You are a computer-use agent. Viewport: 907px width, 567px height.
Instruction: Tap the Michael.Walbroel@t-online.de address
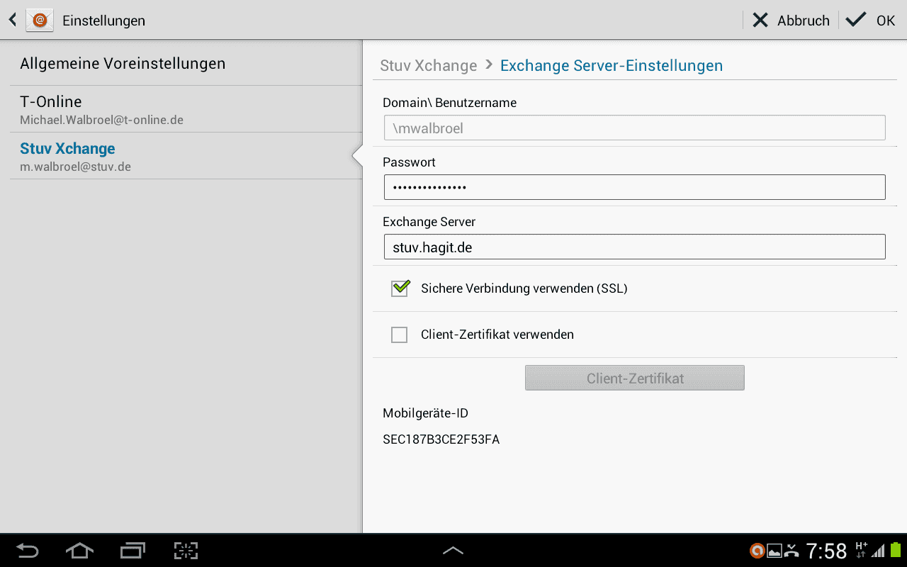[x=101, y=120]
